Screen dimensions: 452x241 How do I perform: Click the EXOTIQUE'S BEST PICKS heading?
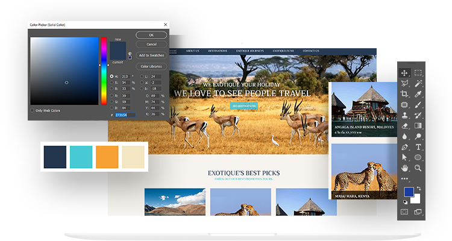pyautogui.click(x=244, y=173)
